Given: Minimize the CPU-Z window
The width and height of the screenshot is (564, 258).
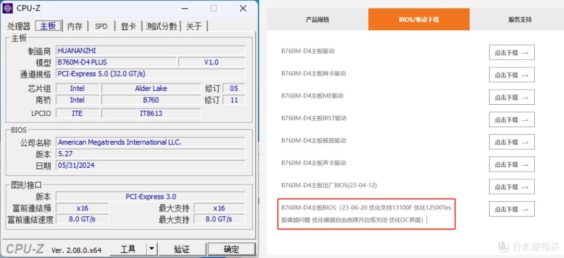Looking at the screenshot, I should coord(185,9).
